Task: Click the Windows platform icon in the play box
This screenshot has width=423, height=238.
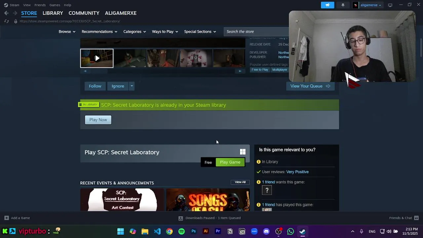Action: 243,152
